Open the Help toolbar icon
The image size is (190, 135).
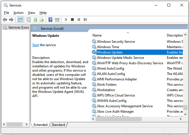pyautogui.click(x=50, y=20)
